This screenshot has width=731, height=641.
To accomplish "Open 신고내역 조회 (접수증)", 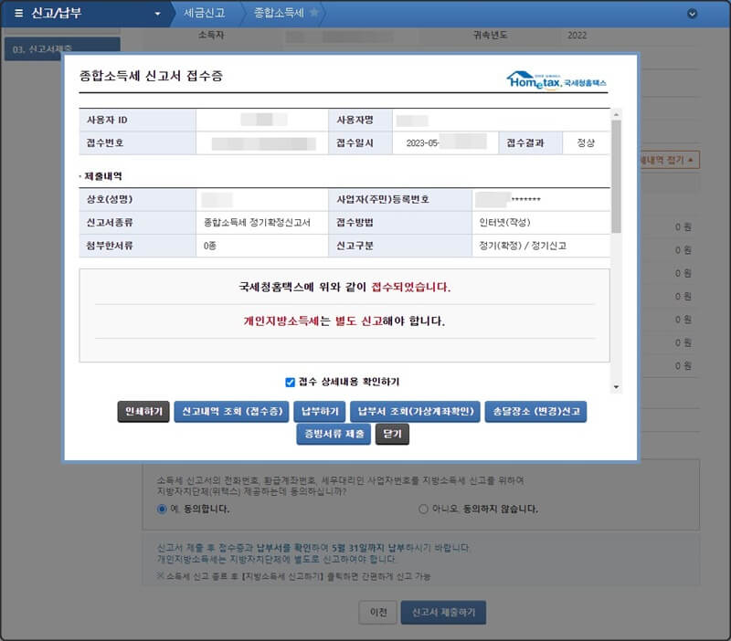I will tap(232, 411).
